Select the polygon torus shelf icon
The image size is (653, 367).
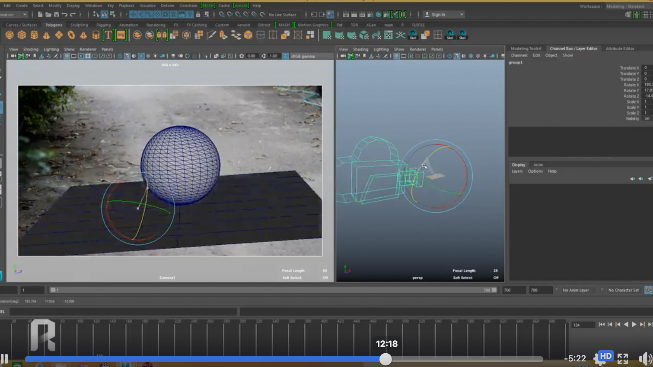click(71, 35)
